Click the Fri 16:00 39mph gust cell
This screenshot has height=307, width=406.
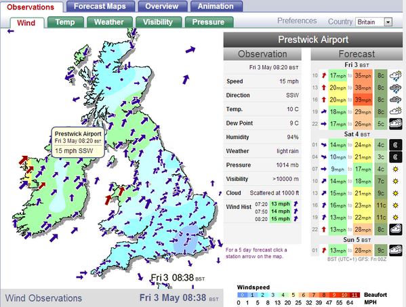click(x=363, y=100)
